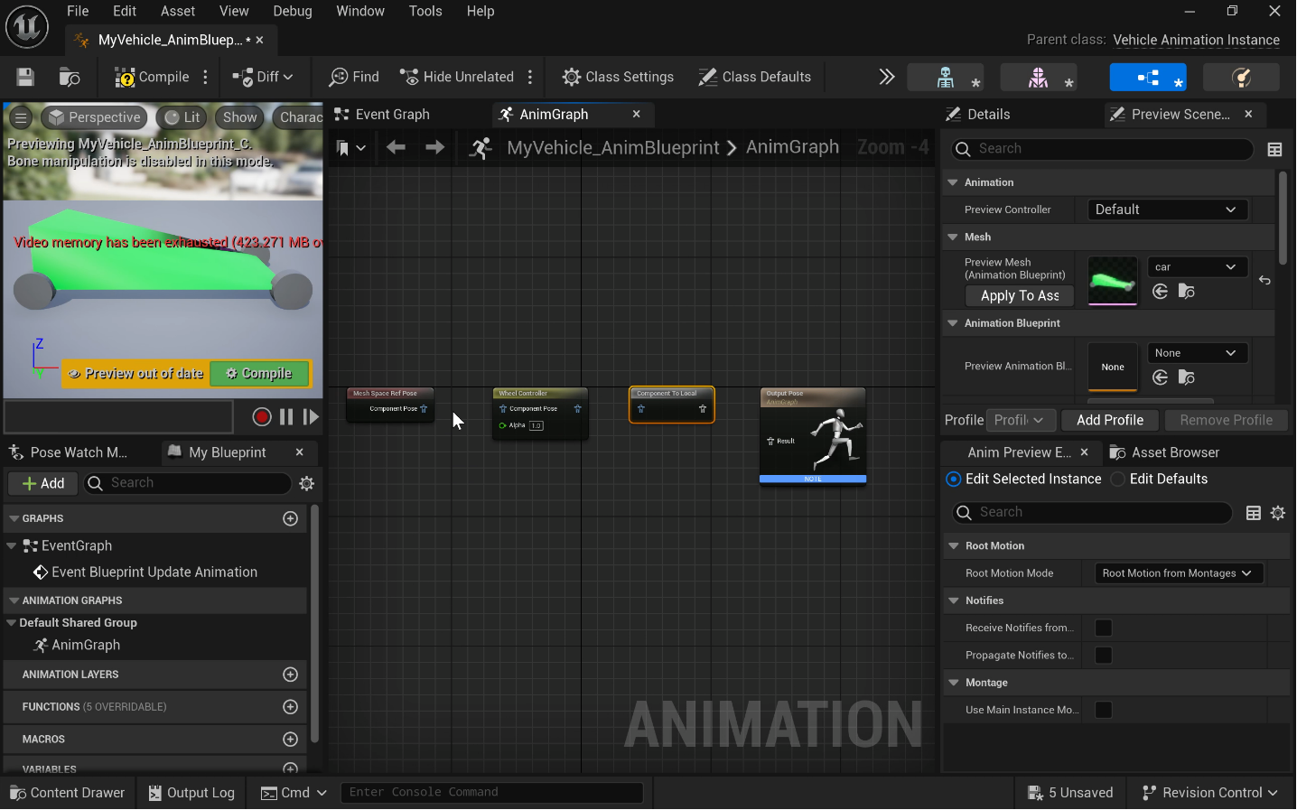Open My Blueprint settings gear
1297x810 pixels.
[x=307, y=484]
